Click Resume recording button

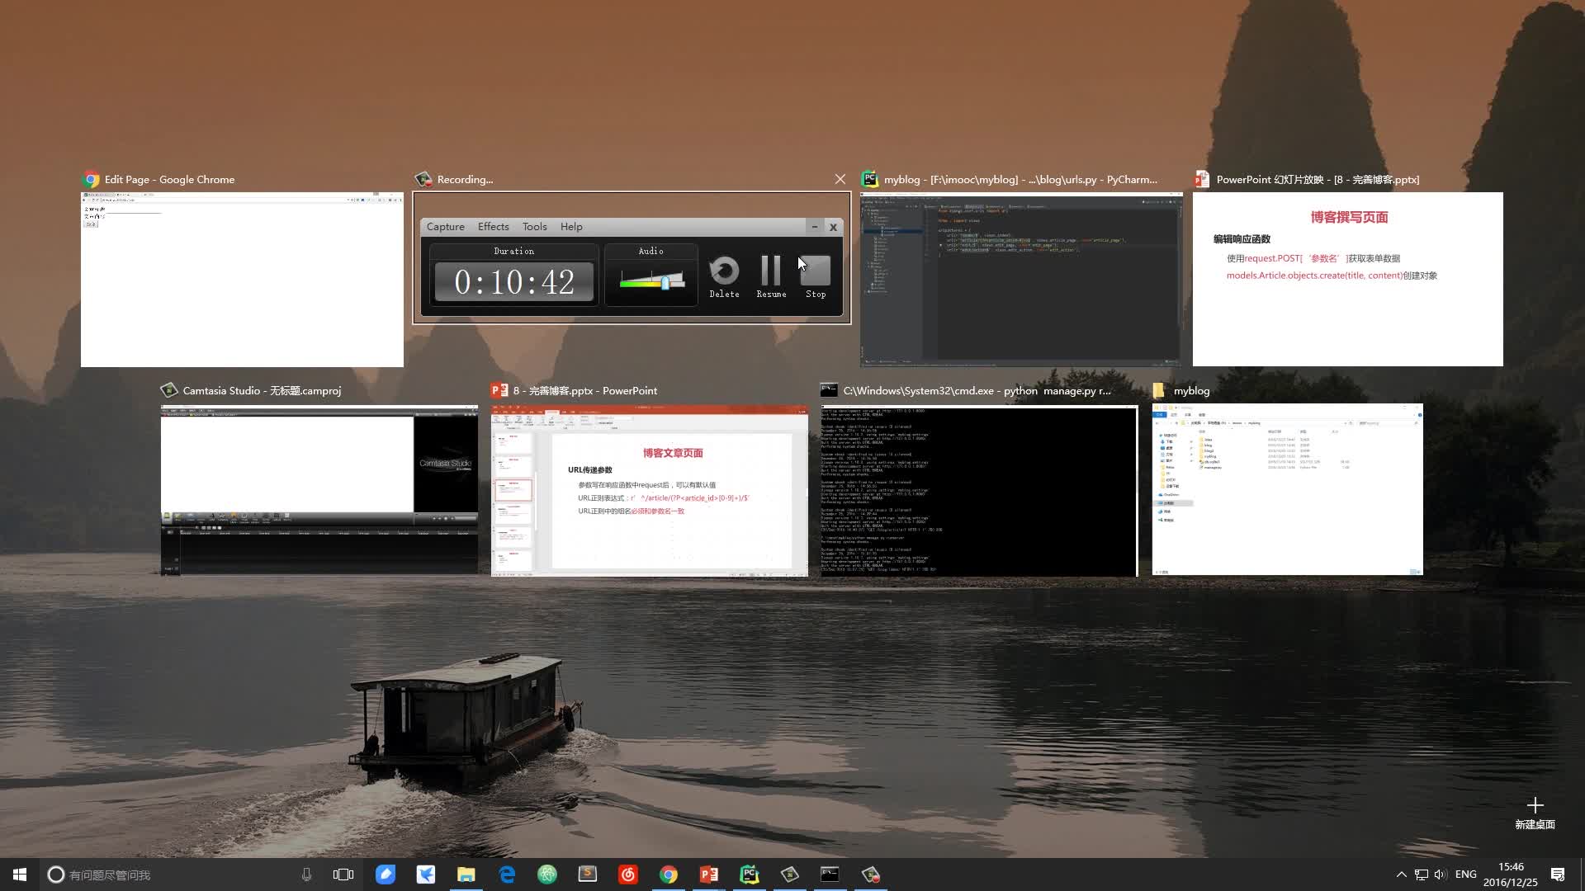(771, 276)
